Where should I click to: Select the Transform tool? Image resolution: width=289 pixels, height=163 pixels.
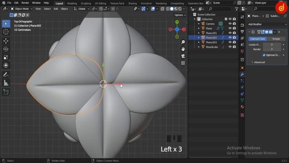pos(6,65)
